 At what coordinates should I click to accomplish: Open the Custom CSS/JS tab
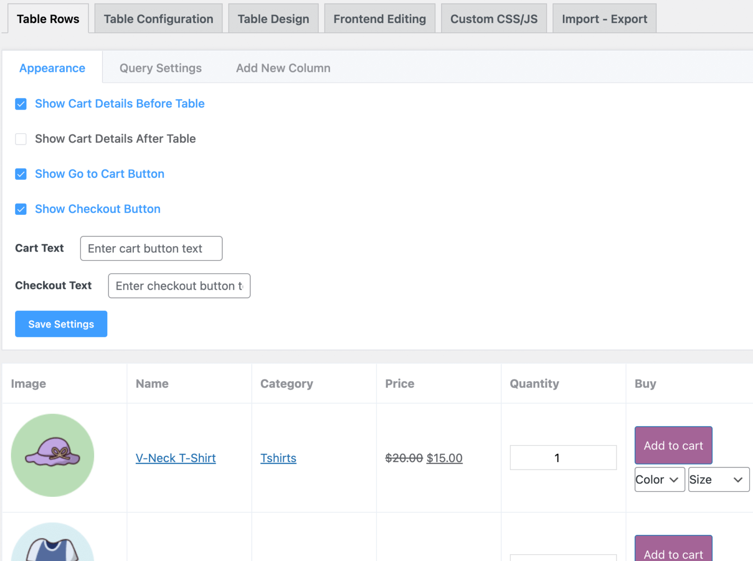pos(494,19)
